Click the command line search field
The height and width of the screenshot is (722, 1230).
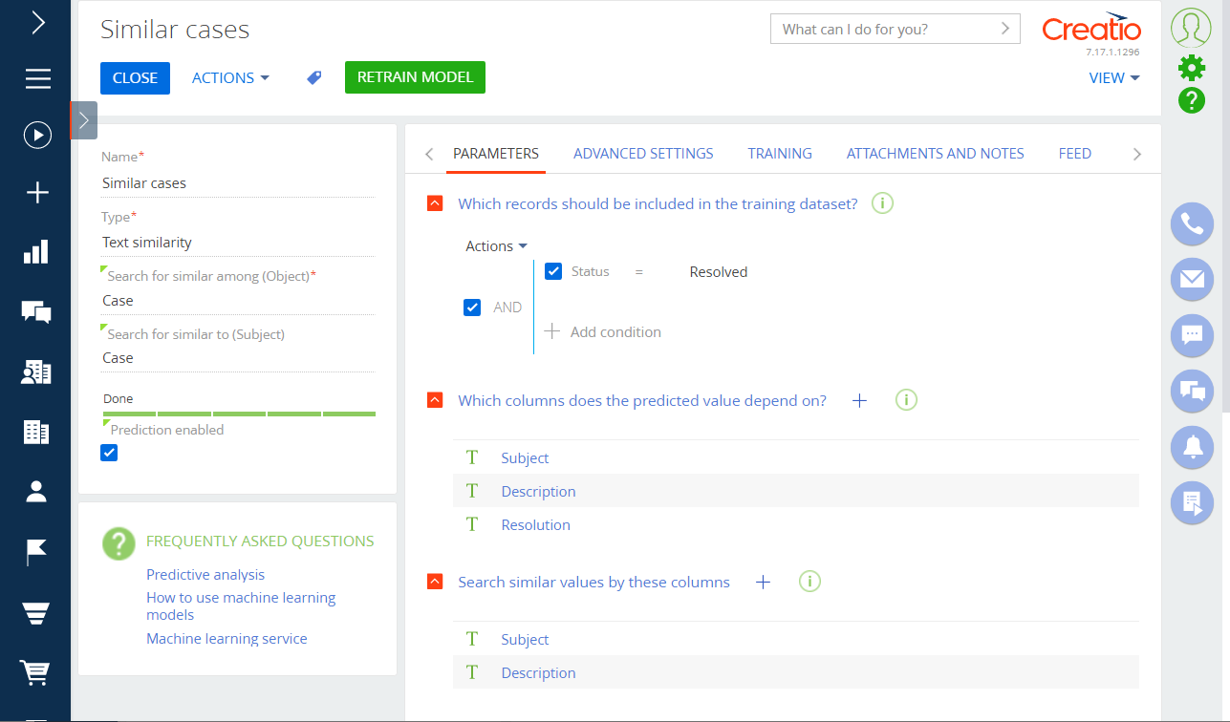coord(884,29)
